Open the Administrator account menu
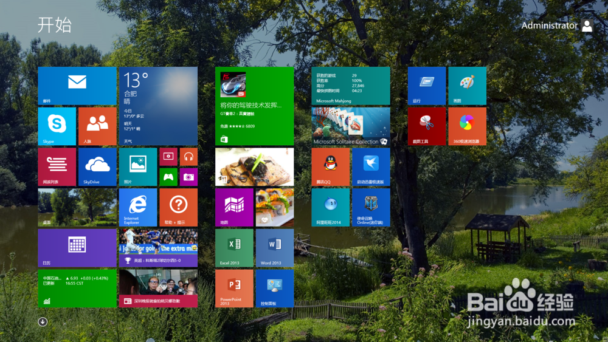Image resolution: width=608 pixels, height=342 pixels. tap(549, 26)
